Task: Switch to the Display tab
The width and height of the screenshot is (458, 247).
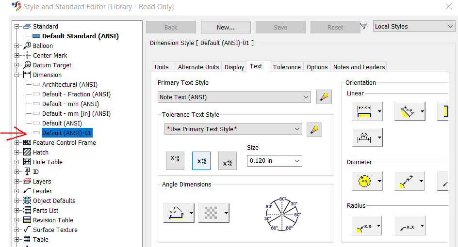Action: click(234, 67)
